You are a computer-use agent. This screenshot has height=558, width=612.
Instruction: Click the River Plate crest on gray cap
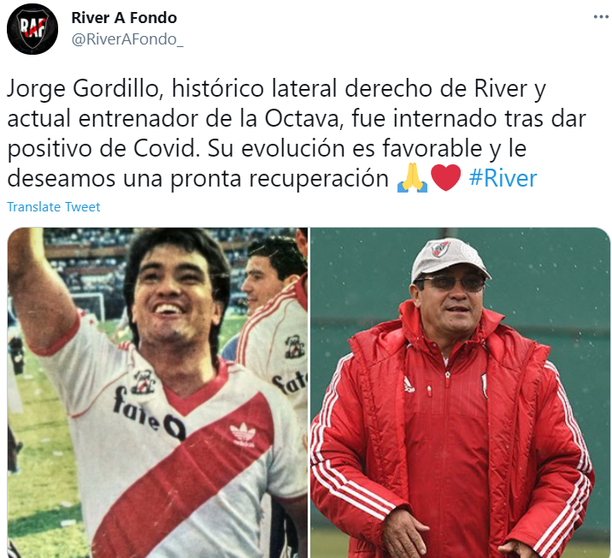point(441,249)
